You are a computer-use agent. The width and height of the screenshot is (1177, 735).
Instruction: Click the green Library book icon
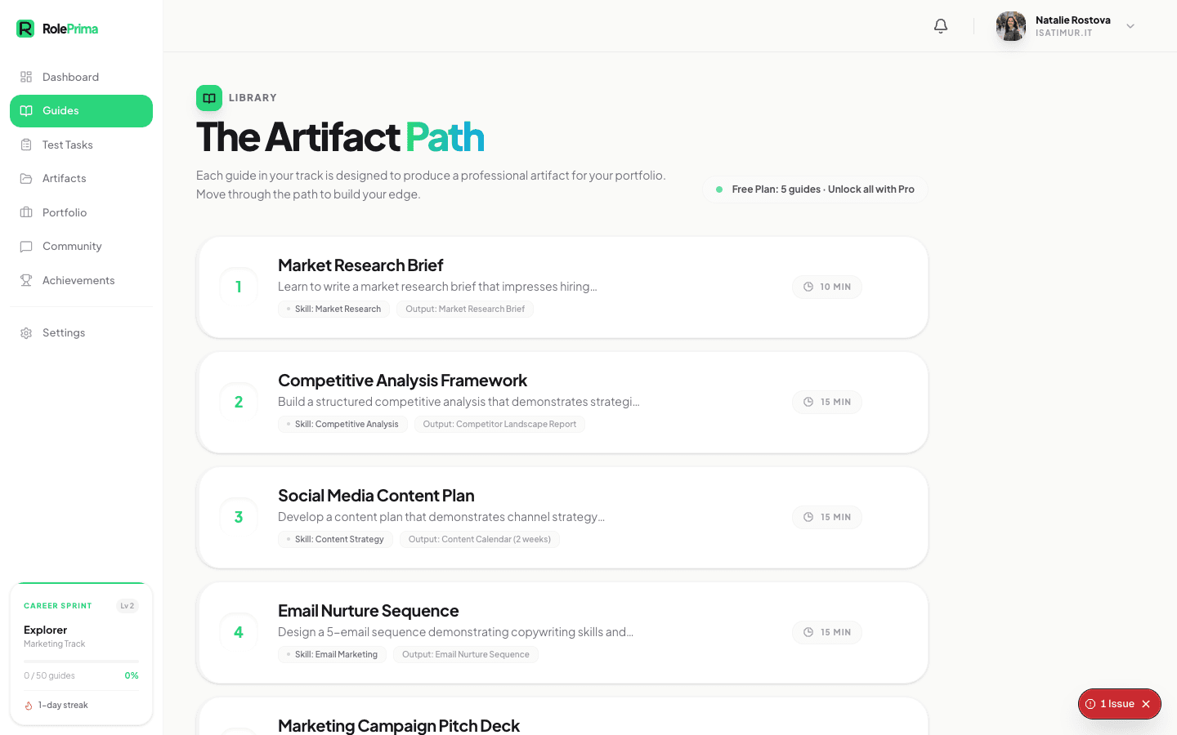(209, 98)
